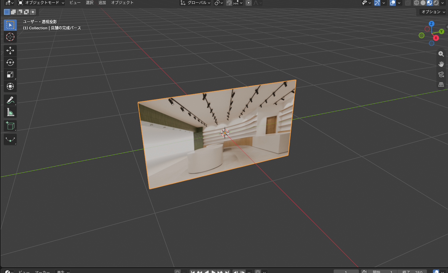Expand the overlays settings arrow
The height and width of the screenshot is (273, 448).
pos(399,3)
